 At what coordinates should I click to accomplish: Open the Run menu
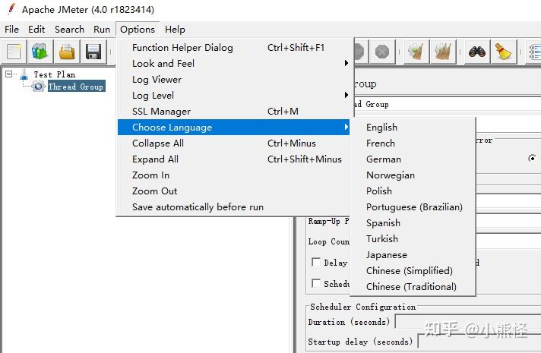coord(102,29)
